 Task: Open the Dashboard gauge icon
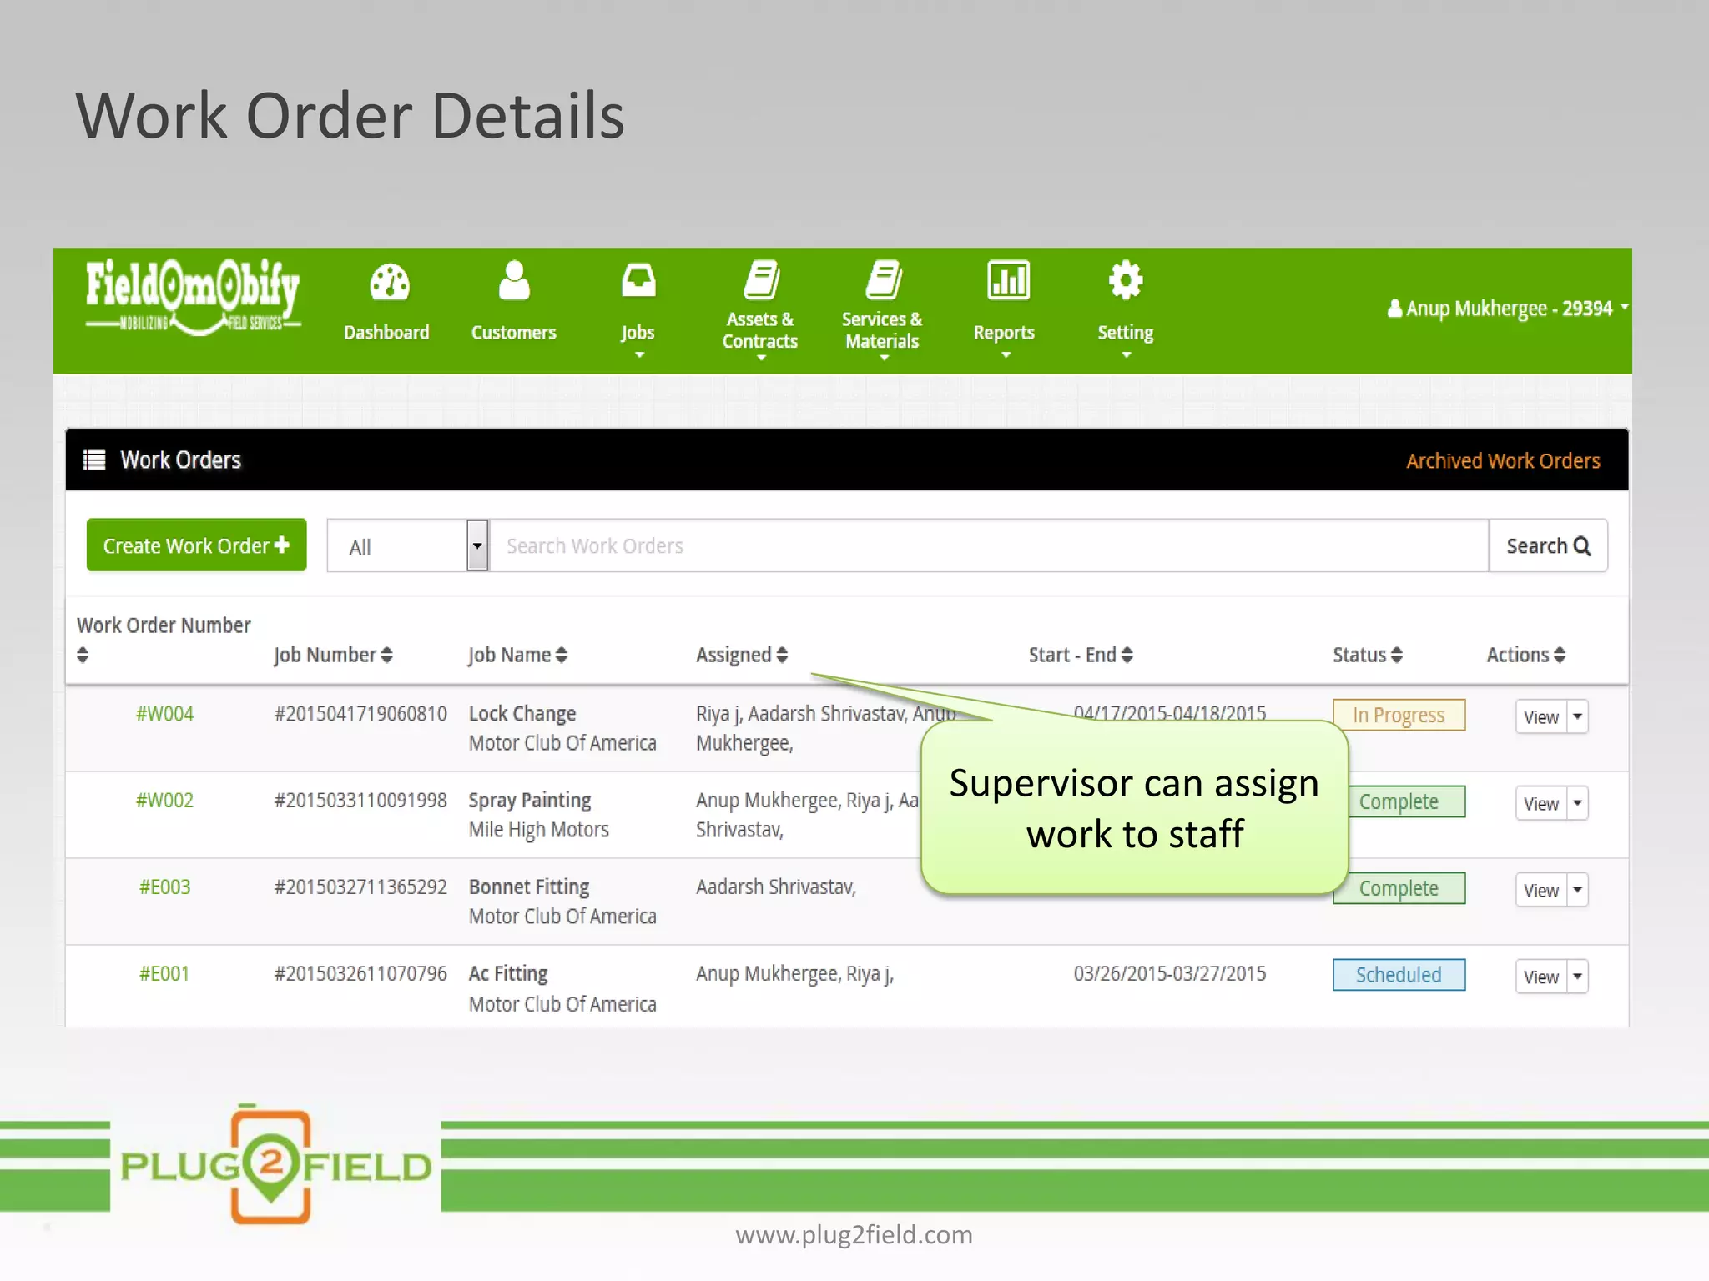click(x=389, y=282)
